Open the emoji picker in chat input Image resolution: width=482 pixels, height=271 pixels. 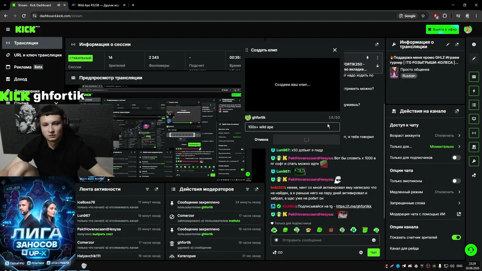click(374, 240)
